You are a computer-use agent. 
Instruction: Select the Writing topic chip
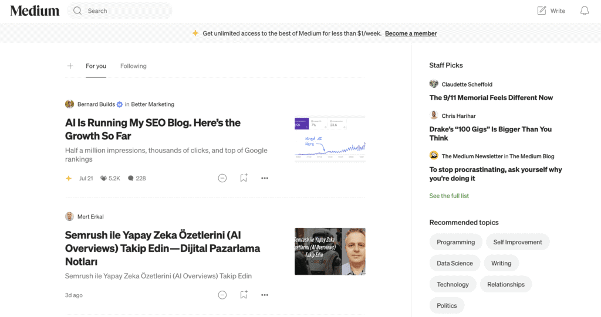501,263
